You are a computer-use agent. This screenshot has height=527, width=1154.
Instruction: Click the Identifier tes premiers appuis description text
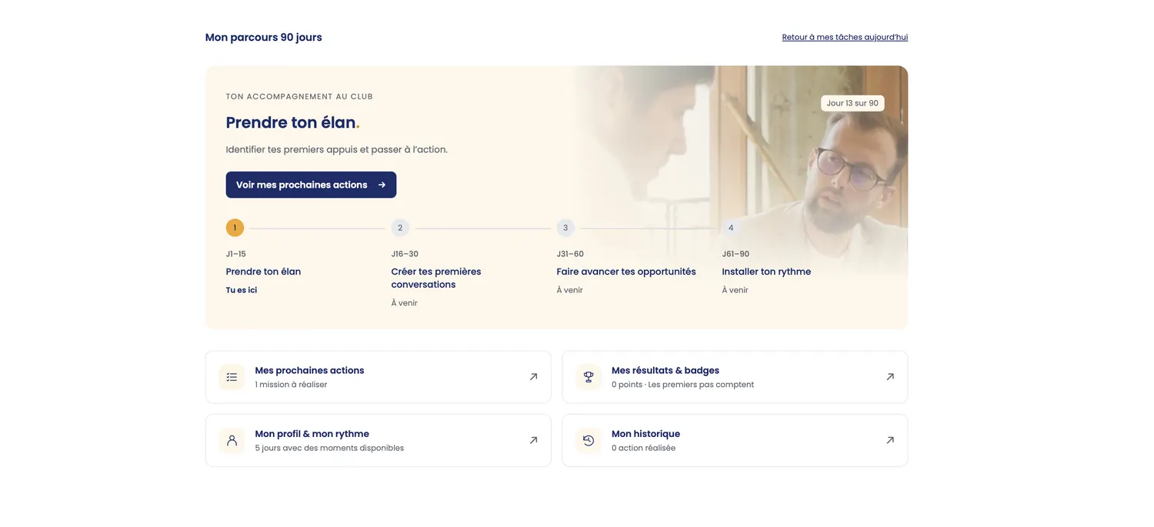coord(337,149)
